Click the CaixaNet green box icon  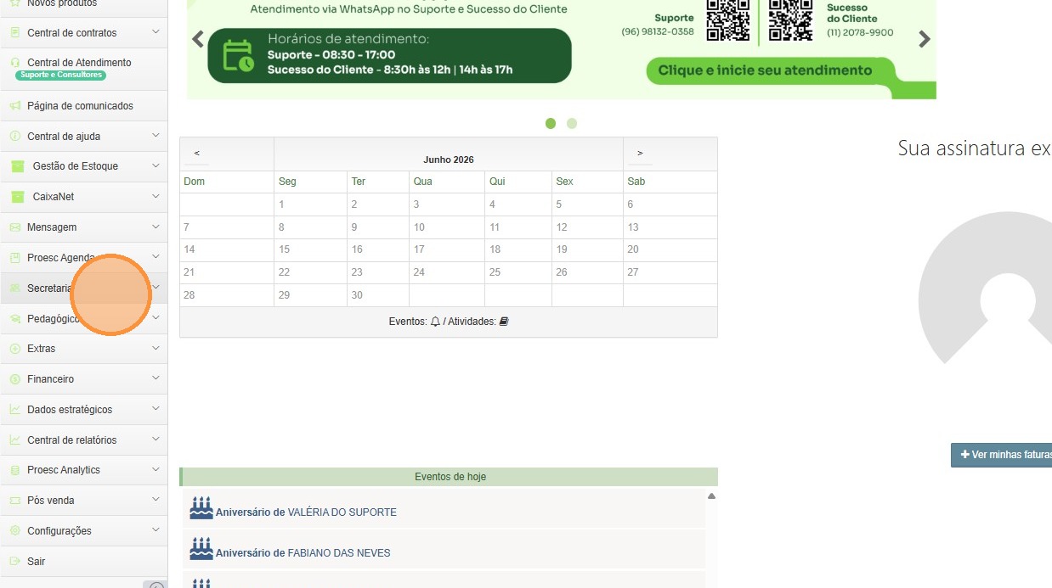coord(18,197)
